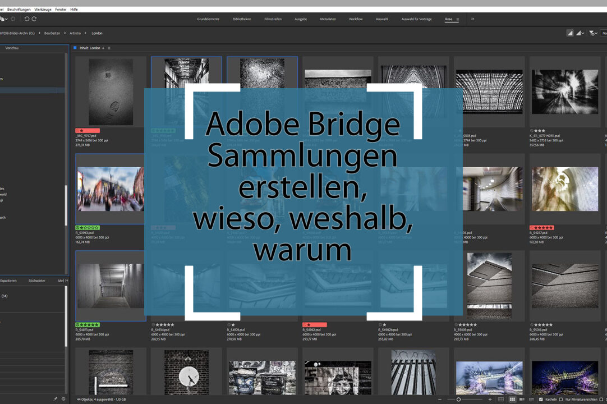Uncheck the Kacheln checkbox
The height and width of the screenshot is (404, 607).
point(541,400)
